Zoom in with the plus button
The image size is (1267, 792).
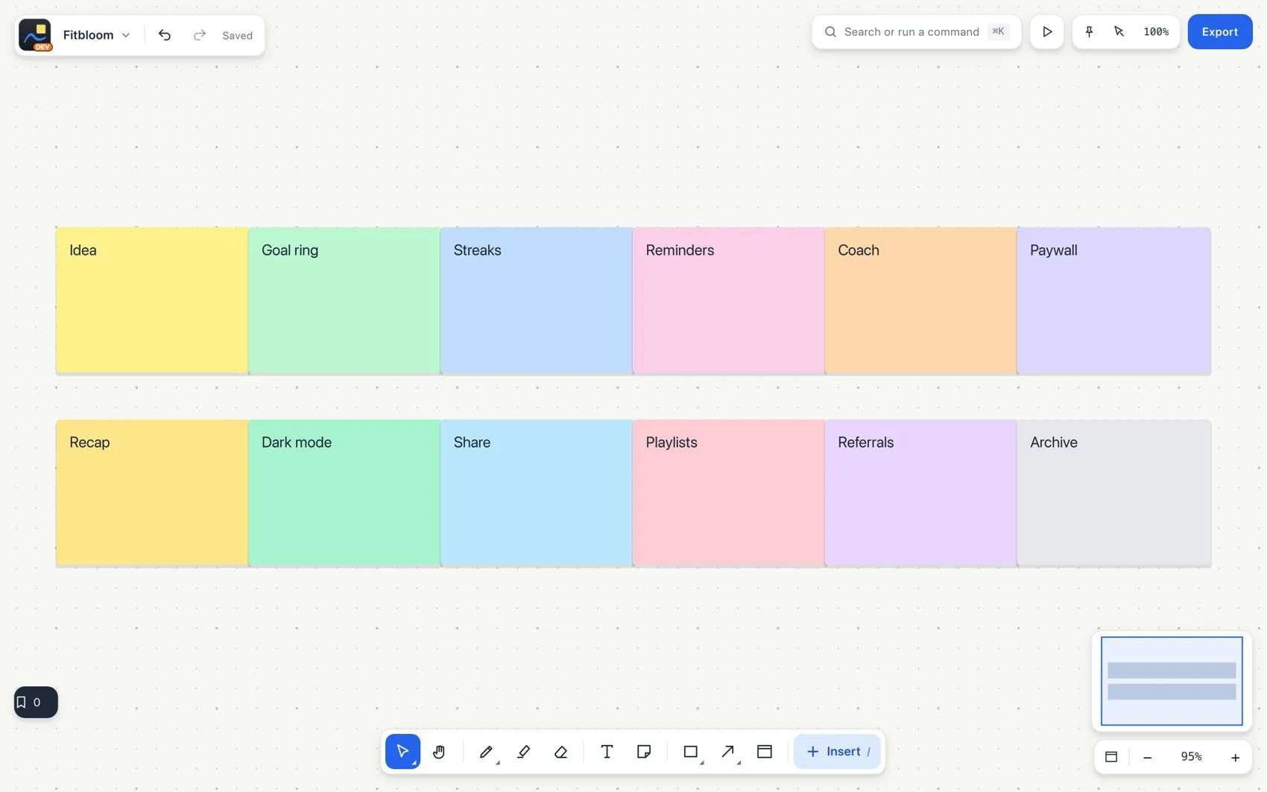click(x=1235, y=757)
